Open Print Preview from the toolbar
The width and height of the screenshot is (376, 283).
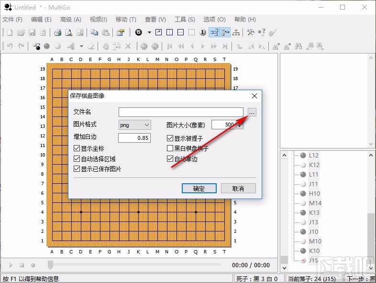(x=69, y=32)
